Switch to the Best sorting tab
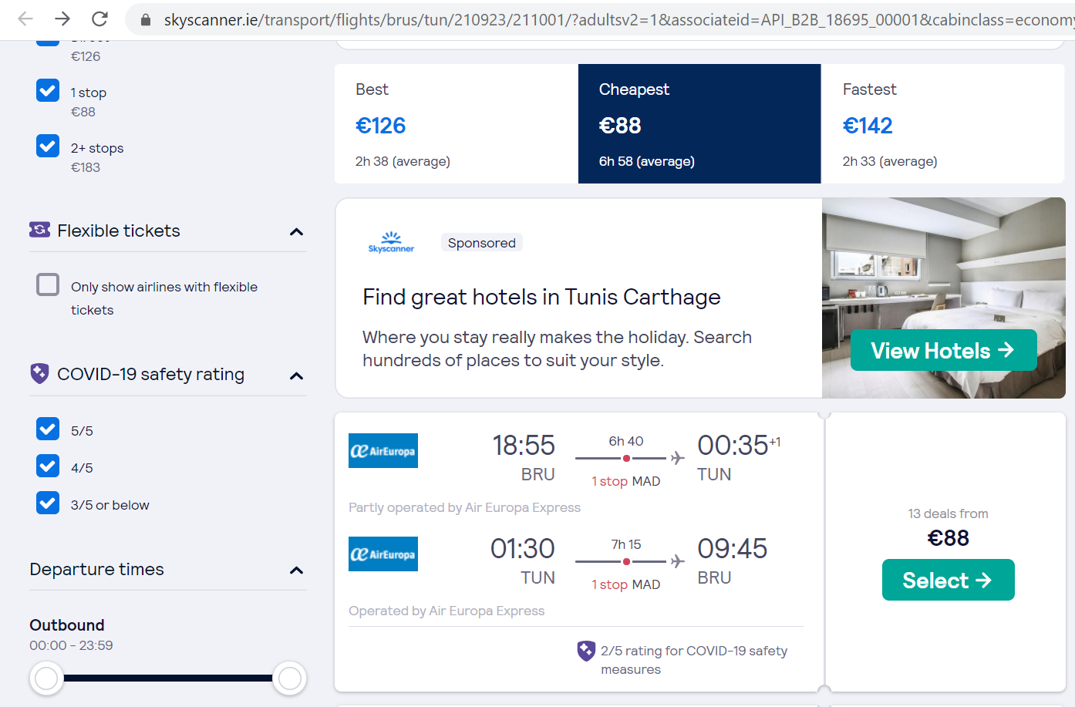 [457, 123]
